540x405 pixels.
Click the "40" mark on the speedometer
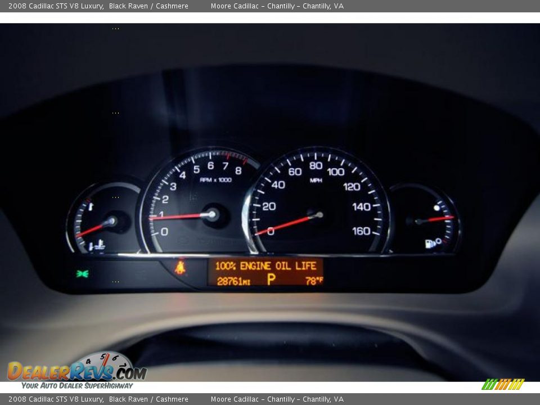coord(278,185)
